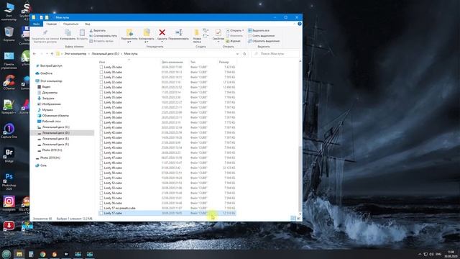Open the Move to dropdown arrow
Viewport: 460px width, 259px height.
coord(129,42)
